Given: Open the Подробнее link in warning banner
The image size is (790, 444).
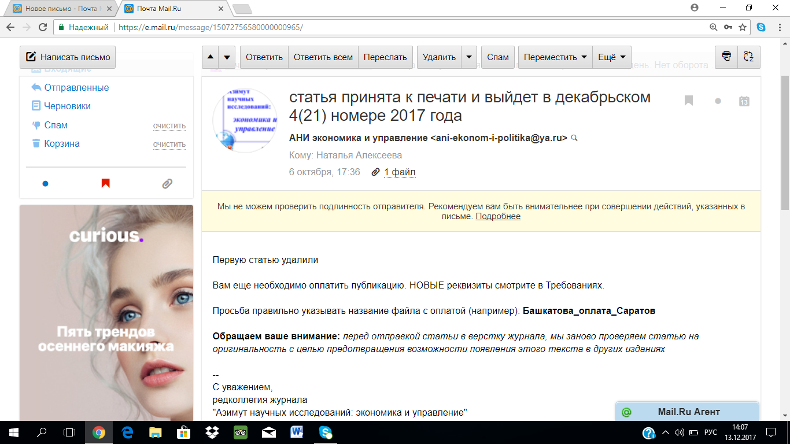Looking at the screenshot, I should [498, 216].
